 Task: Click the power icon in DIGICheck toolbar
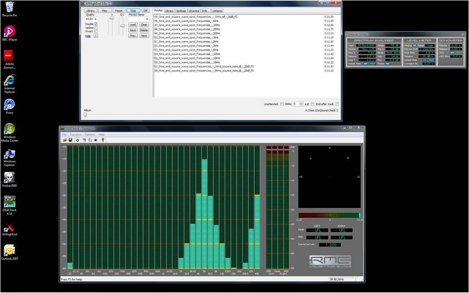pos(78,140)
